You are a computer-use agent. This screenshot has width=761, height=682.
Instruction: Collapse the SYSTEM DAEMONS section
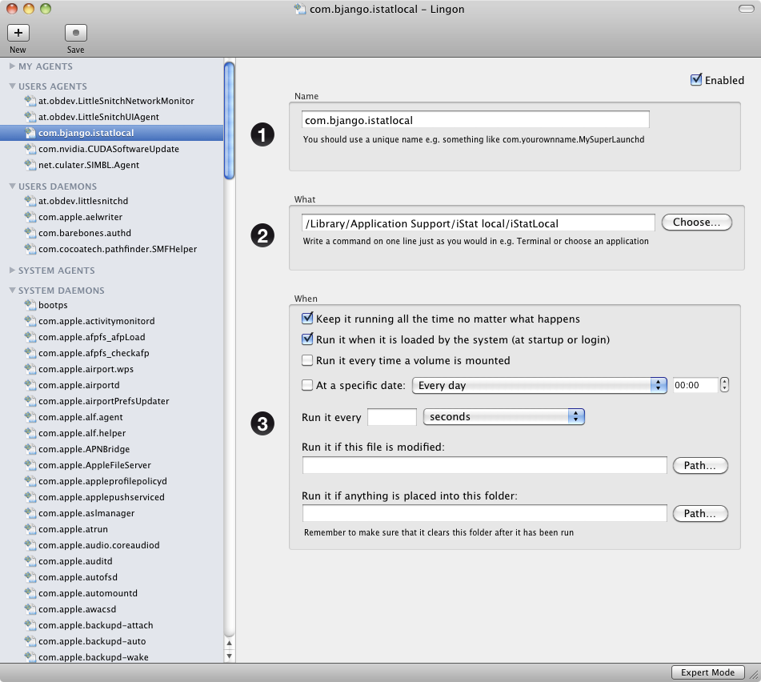point(12,290)
